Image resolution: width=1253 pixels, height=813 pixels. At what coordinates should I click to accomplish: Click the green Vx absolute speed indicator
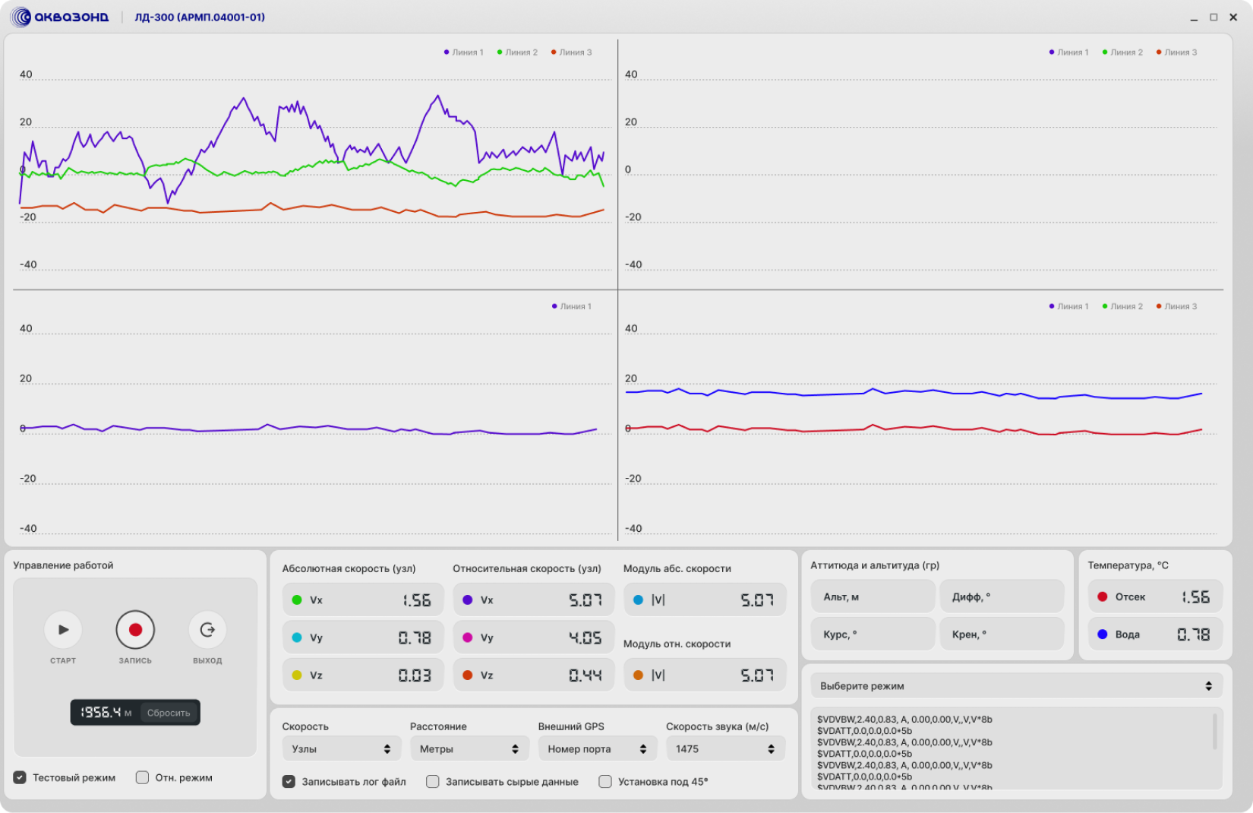coord(297,600)
